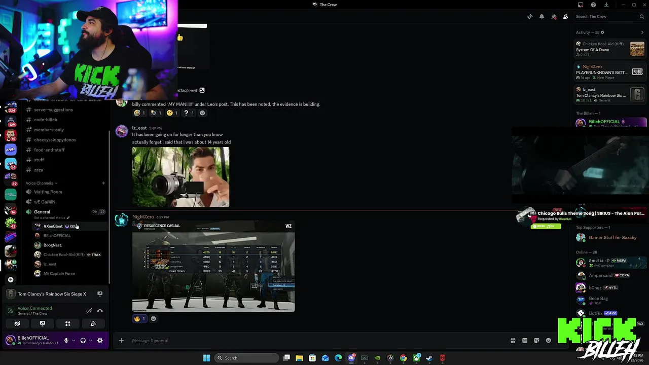Toggle noise suppression icon

tap(89, 311)
